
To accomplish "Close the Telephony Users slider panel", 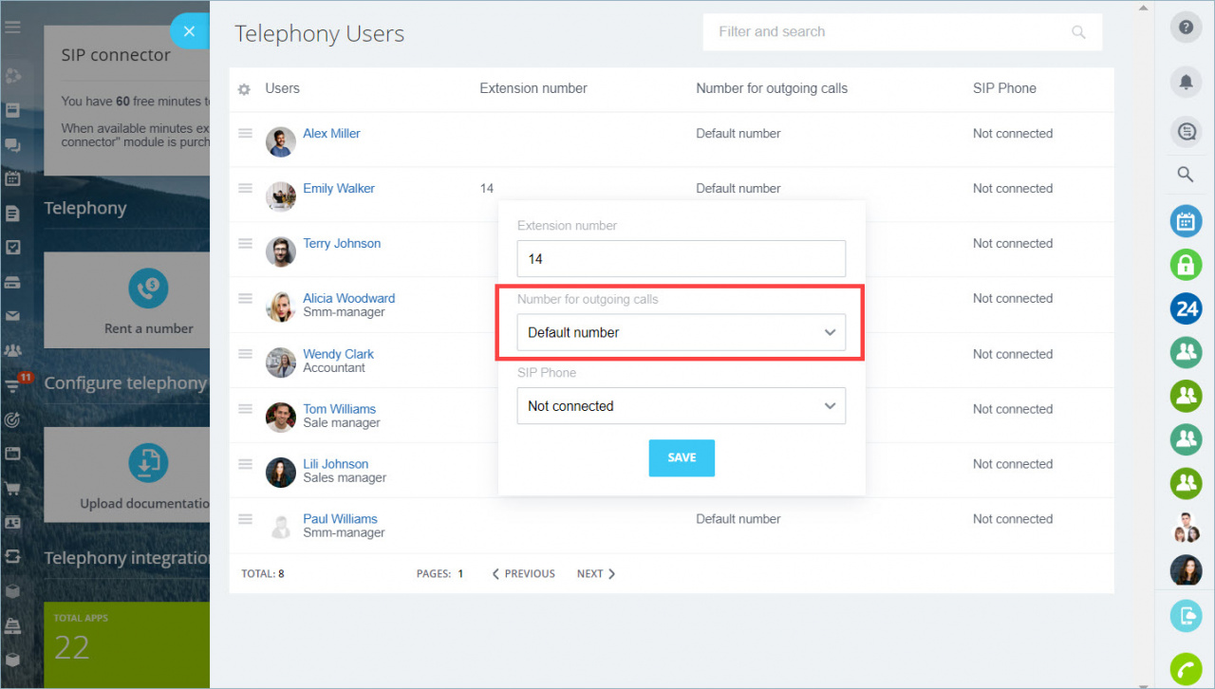I will 189,31.
